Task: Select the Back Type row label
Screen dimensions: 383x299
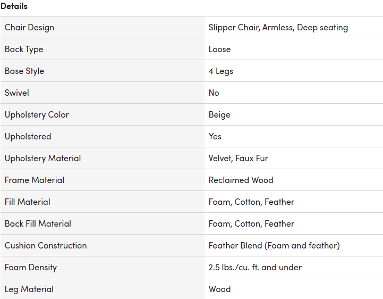Action: 24,49
